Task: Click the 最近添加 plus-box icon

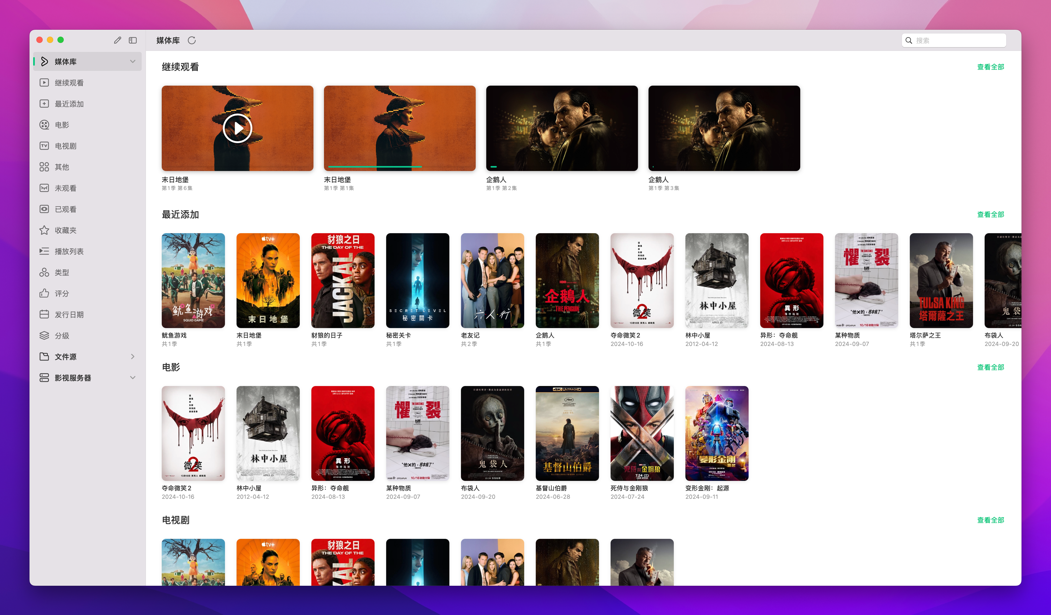Action: click(x=44, y=104)
